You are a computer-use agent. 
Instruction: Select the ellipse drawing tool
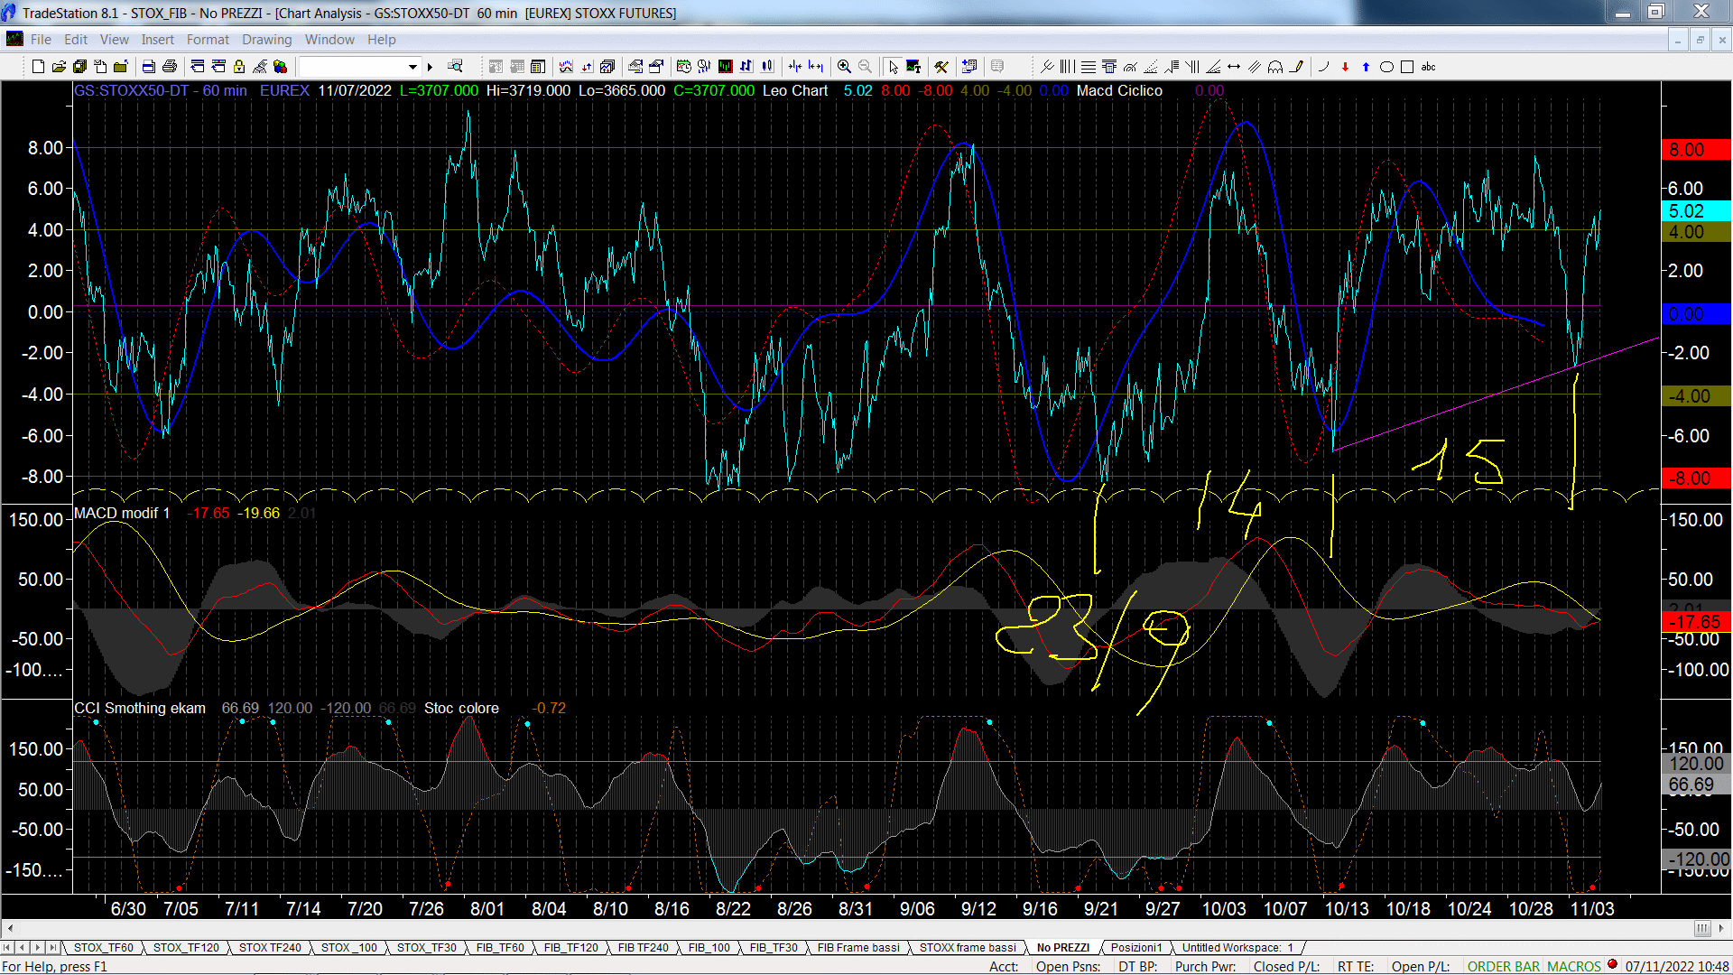tap(1386, 67)
